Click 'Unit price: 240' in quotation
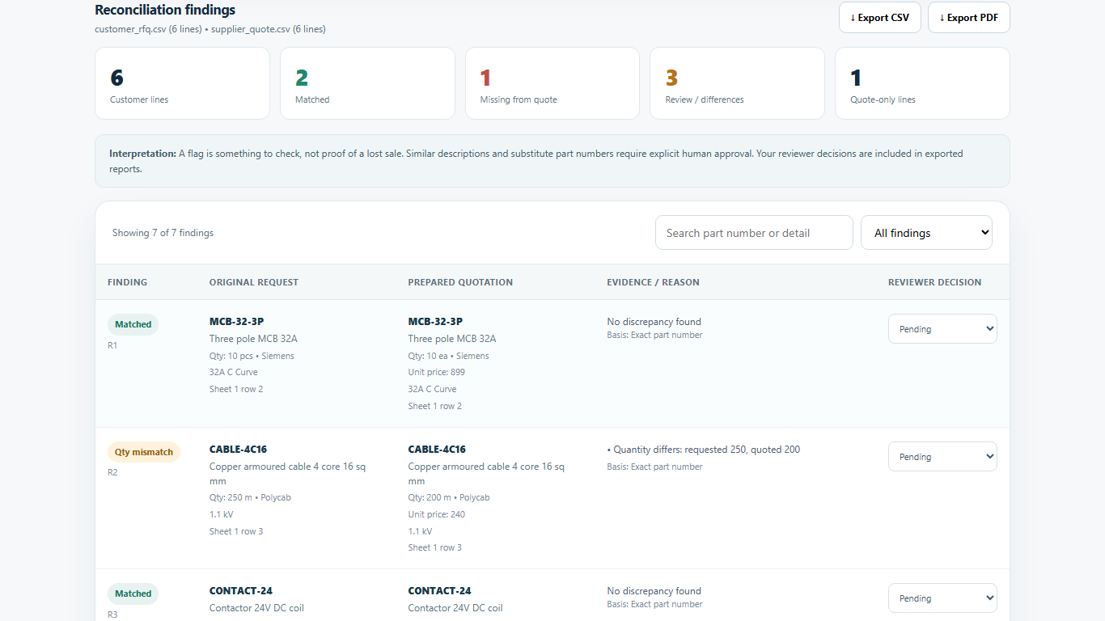The width and height of the screenshot is (1105, 621). (437, 514)
